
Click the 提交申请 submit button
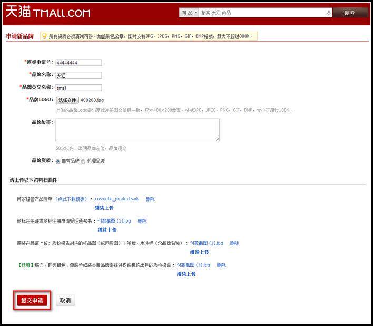32,300
